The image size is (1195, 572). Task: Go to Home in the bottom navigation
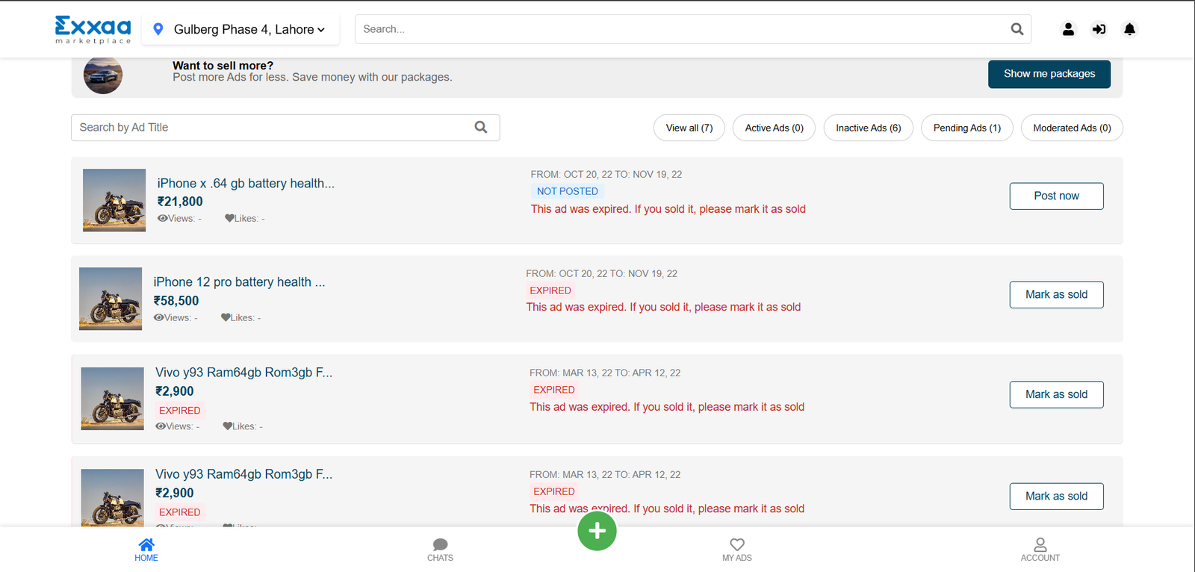pyautogui.click(x=146, y=549)
